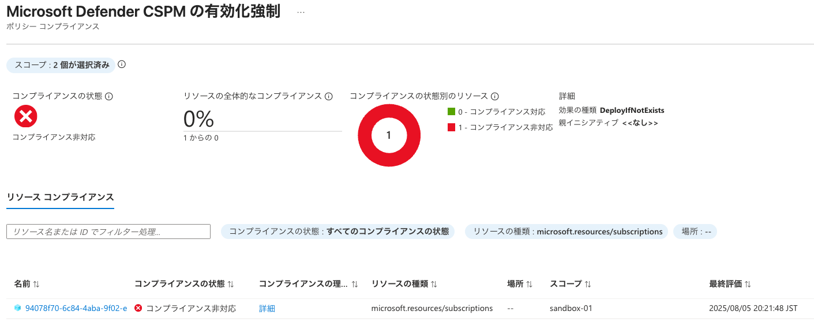Click info icon beside コンプライアンスの状態別のリソース
Viewport: 814px width, 330px height.
pos(494,96)
